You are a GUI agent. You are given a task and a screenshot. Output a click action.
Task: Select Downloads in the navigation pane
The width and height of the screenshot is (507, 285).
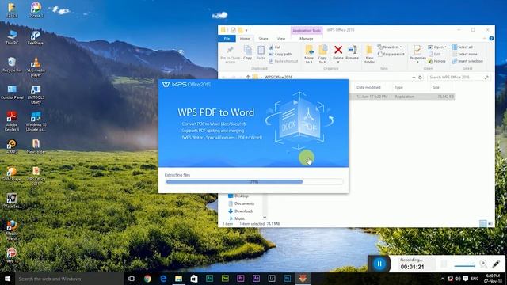pyautogui.click(x=244, y=211)
